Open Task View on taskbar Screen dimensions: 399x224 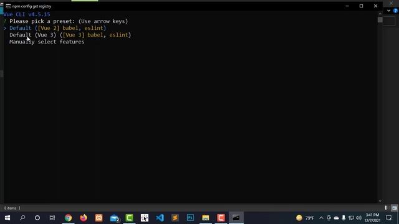pyautogui.click(x=52, y=218)
